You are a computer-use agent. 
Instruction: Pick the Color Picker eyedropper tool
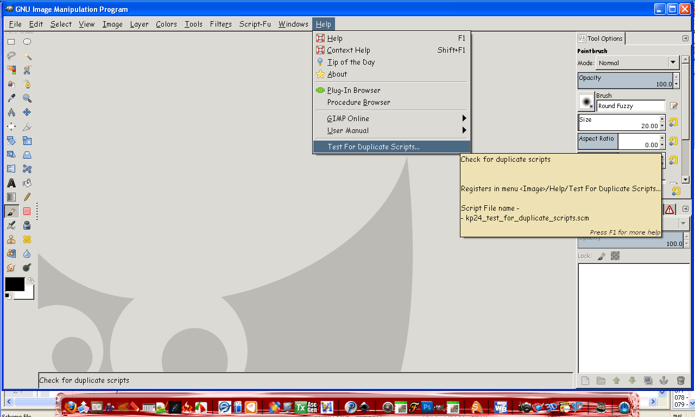pos(11,98)
